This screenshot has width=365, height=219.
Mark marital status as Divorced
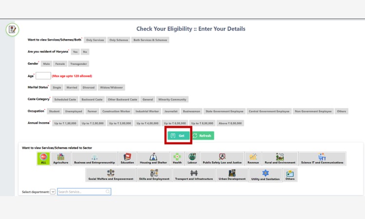[x=89, y=88]
